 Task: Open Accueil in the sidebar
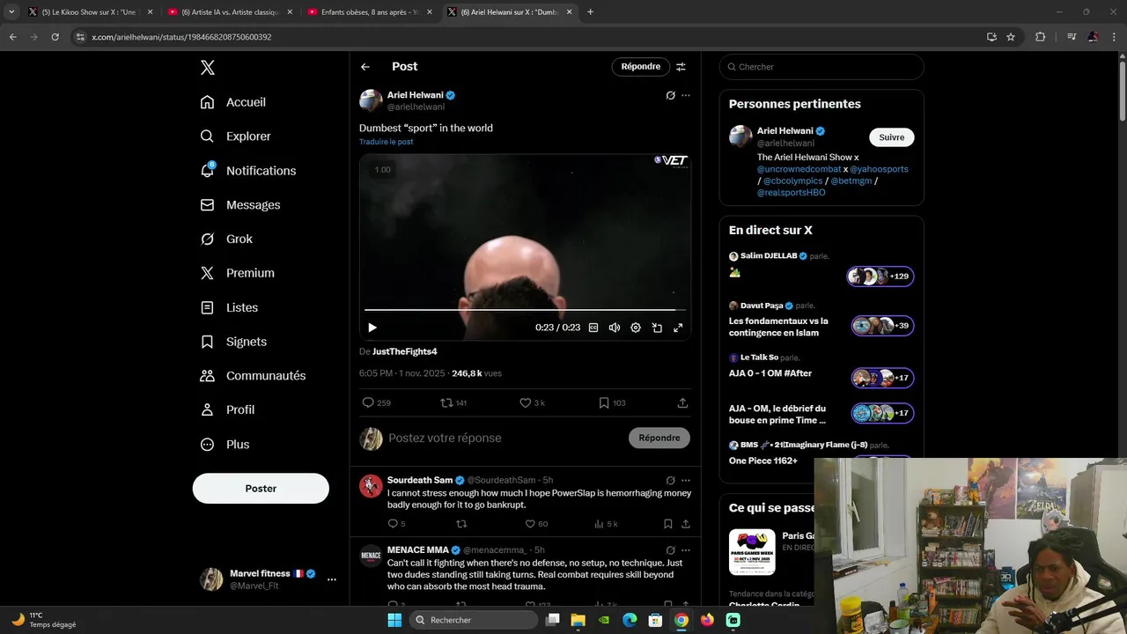pos(233,102)
